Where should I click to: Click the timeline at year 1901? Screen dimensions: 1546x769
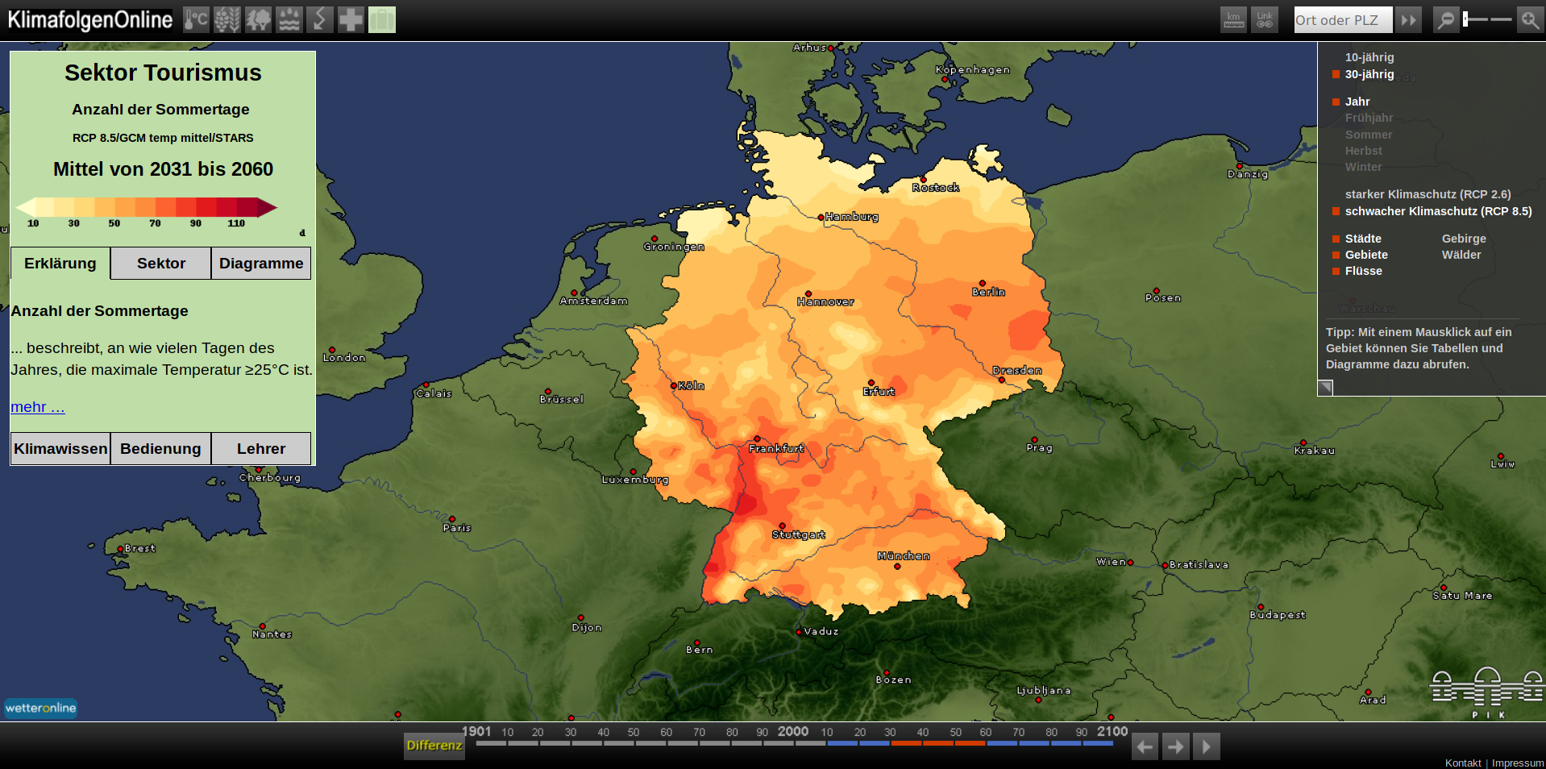(x=476, y=732)
